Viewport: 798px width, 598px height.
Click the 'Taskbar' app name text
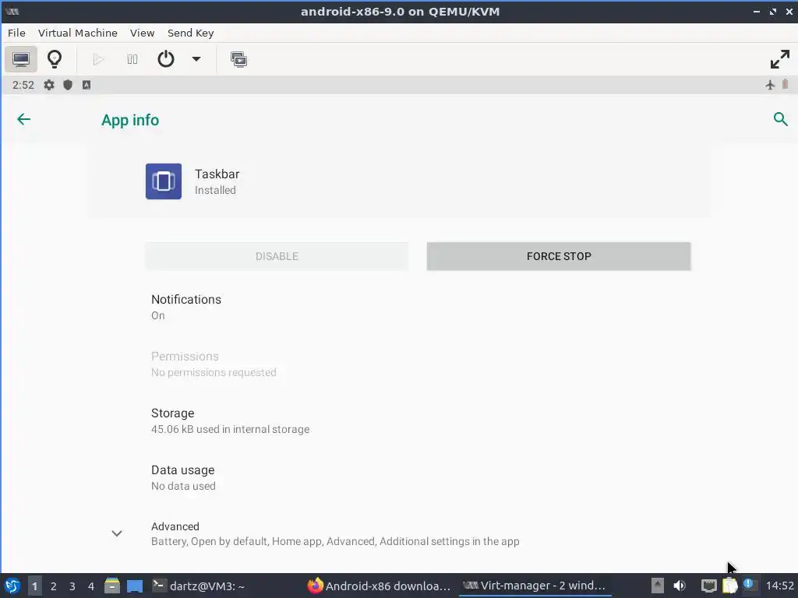[x=217, y=174]
